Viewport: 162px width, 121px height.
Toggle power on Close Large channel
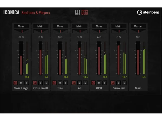(x=15, y=83)
